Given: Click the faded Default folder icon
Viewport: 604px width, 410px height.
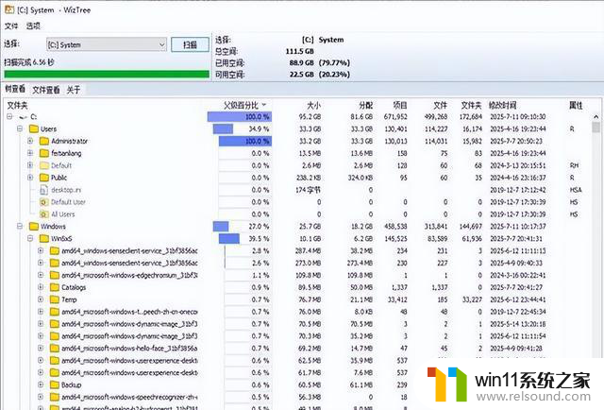Looking at the screenshot, I should (x=44, y=165).
